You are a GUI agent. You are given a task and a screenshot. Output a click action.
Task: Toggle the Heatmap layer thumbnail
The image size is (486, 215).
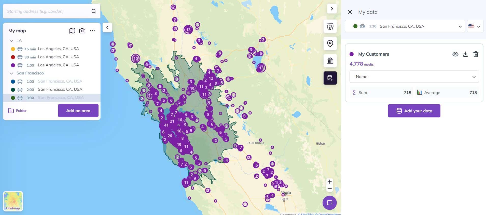click(13, 201)
